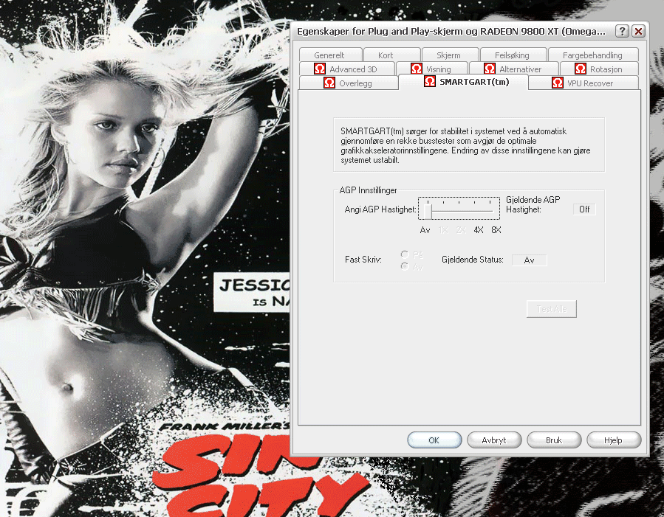Click the question mark help button in title bar

tap(622, 31)
